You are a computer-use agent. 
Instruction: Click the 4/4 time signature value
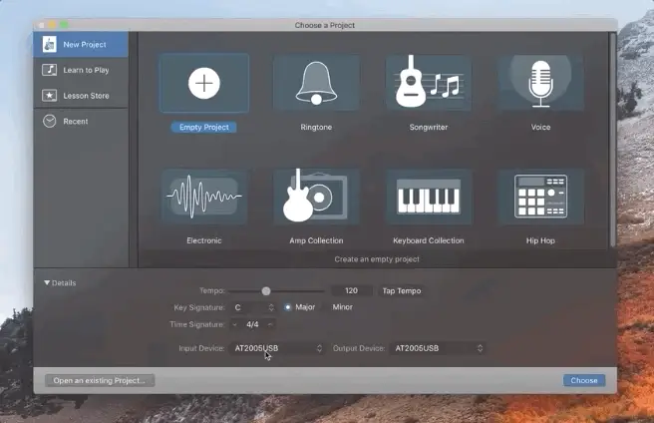pos(252,324)
